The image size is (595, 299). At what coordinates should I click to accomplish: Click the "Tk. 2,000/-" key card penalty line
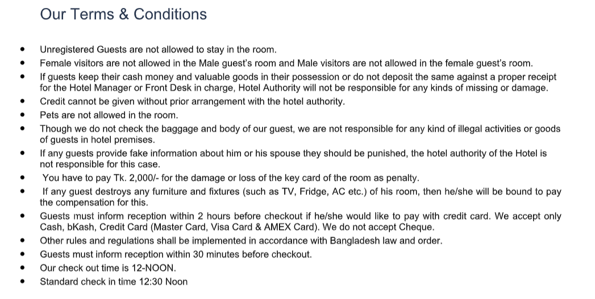(x=230, y=178)
